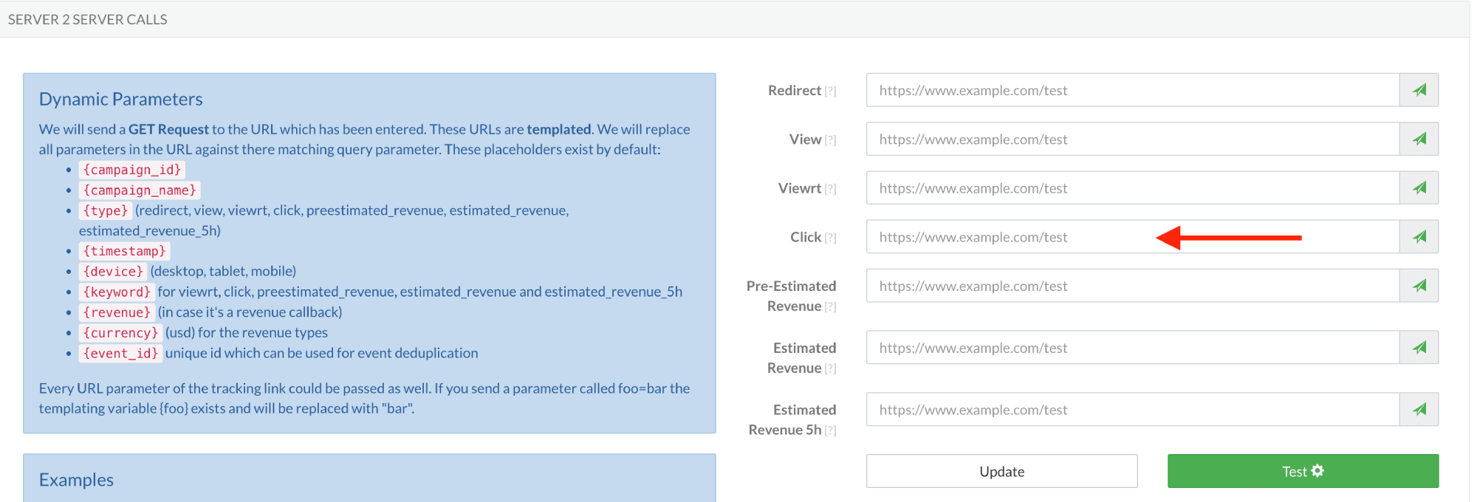Click the Dynamic Parameters heading
Viewport: 1477px width, 502px height.
[121, 99]
